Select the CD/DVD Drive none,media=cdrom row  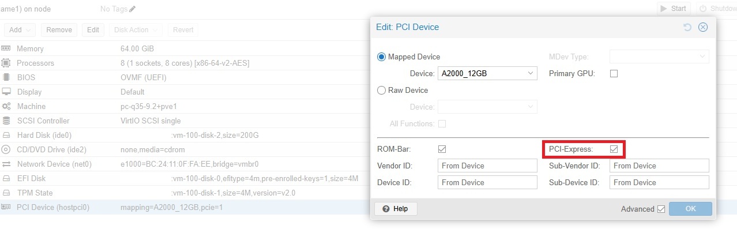point(185,149)
